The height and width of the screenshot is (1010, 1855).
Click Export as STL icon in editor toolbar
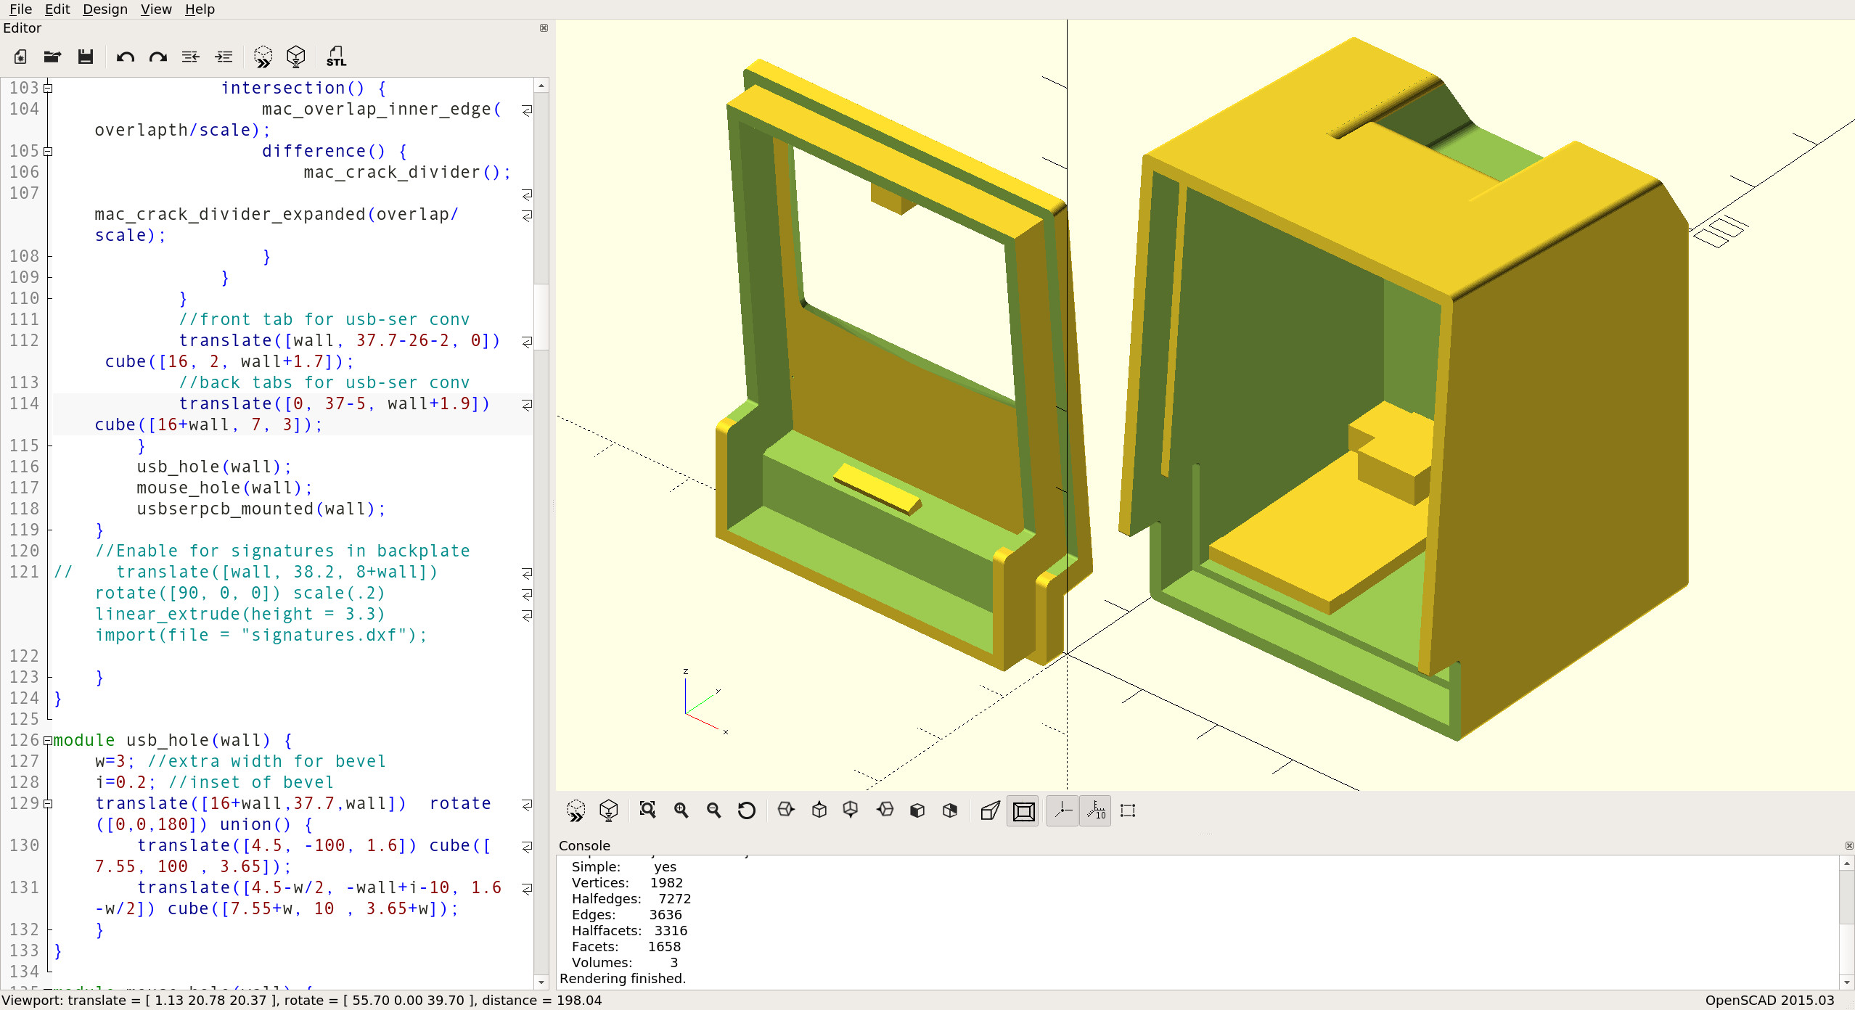pyautogui.click(x=336, y=57)
